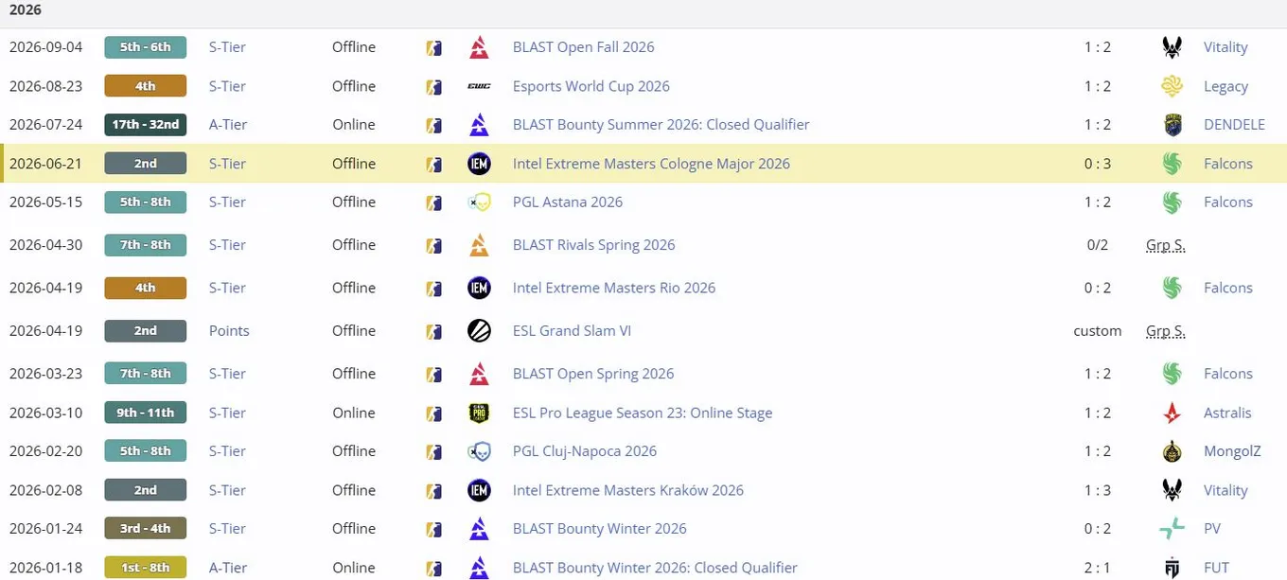Click Vitality logo in IEM Kraków row
Viewport: 1287px width, 580px height.
1172,490
